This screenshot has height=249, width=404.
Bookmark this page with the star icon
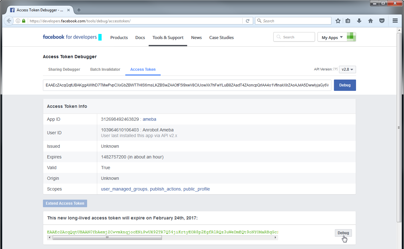(x=338, y=21)
